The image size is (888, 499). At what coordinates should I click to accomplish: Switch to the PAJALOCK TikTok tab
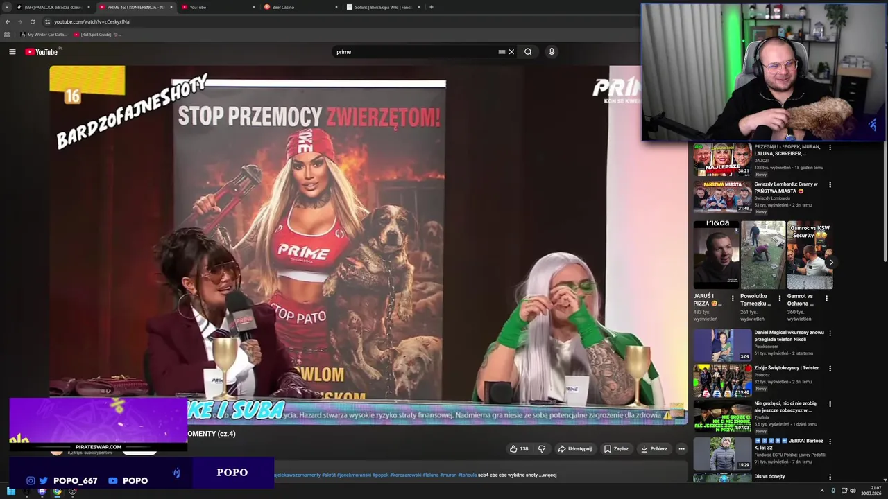tap(53, 7)
